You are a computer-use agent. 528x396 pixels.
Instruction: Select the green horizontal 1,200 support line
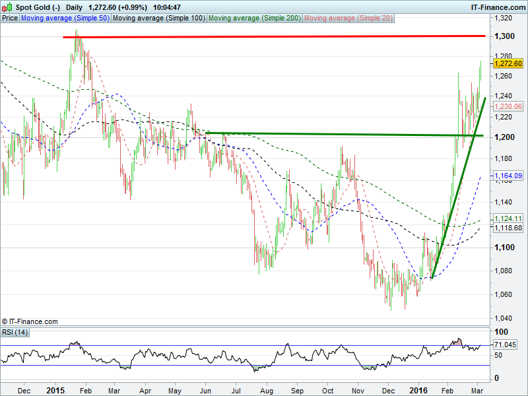tap(345, 135)
